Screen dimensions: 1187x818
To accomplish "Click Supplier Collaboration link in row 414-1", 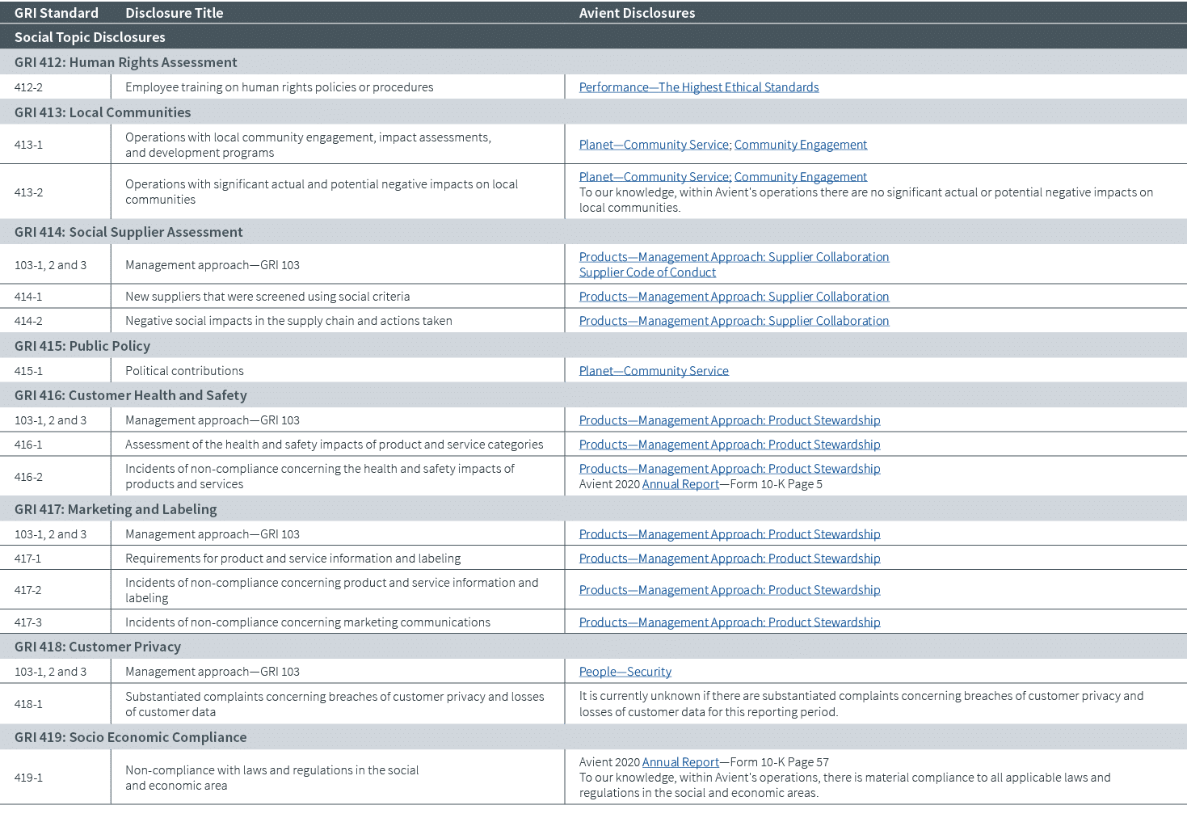I will 734,297.
